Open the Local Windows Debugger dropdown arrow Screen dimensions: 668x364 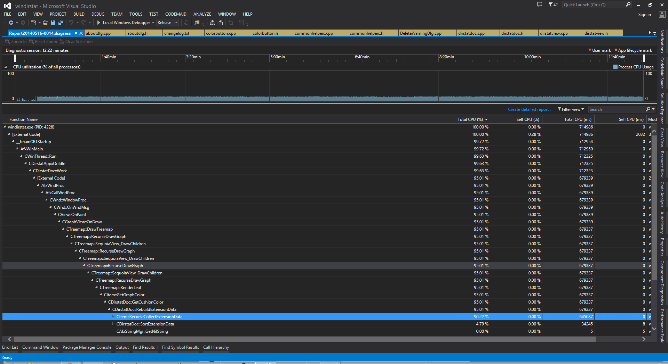153,23
